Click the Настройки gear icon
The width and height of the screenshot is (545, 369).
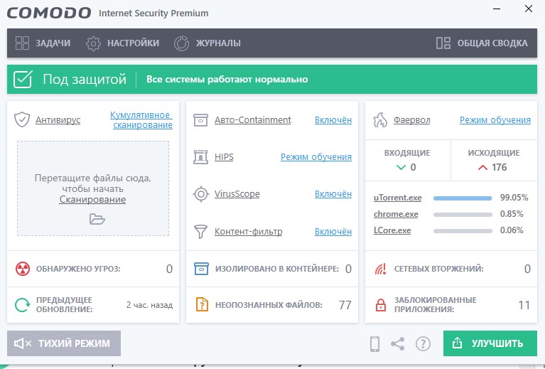tap(93, 43)
